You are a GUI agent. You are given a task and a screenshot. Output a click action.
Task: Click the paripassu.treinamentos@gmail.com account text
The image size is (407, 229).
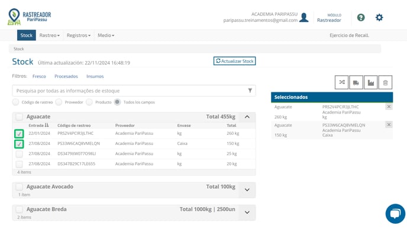click(x=260, y=20)
